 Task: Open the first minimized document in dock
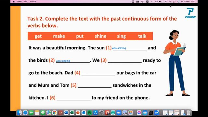point(165,113)
